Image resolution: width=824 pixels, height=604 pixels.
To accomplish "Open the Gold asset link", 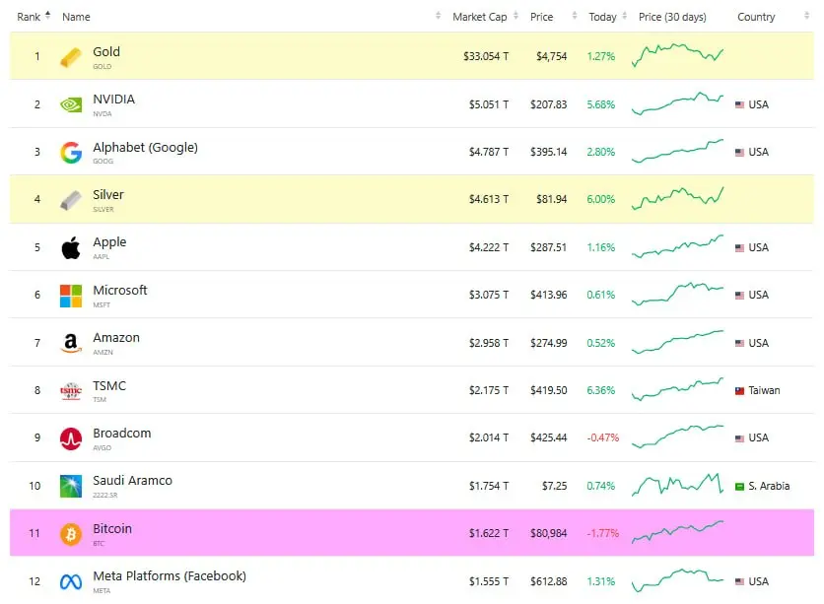I will coord(106,52).
